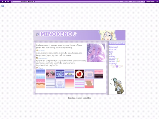Click the winking anime girl header image
Screen dimensions: 159x119
pos(108,35)
